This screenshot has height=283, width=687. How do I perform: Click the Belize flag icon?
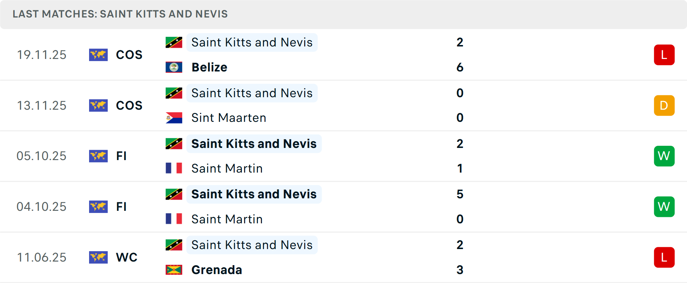click(x=174, y=67)
